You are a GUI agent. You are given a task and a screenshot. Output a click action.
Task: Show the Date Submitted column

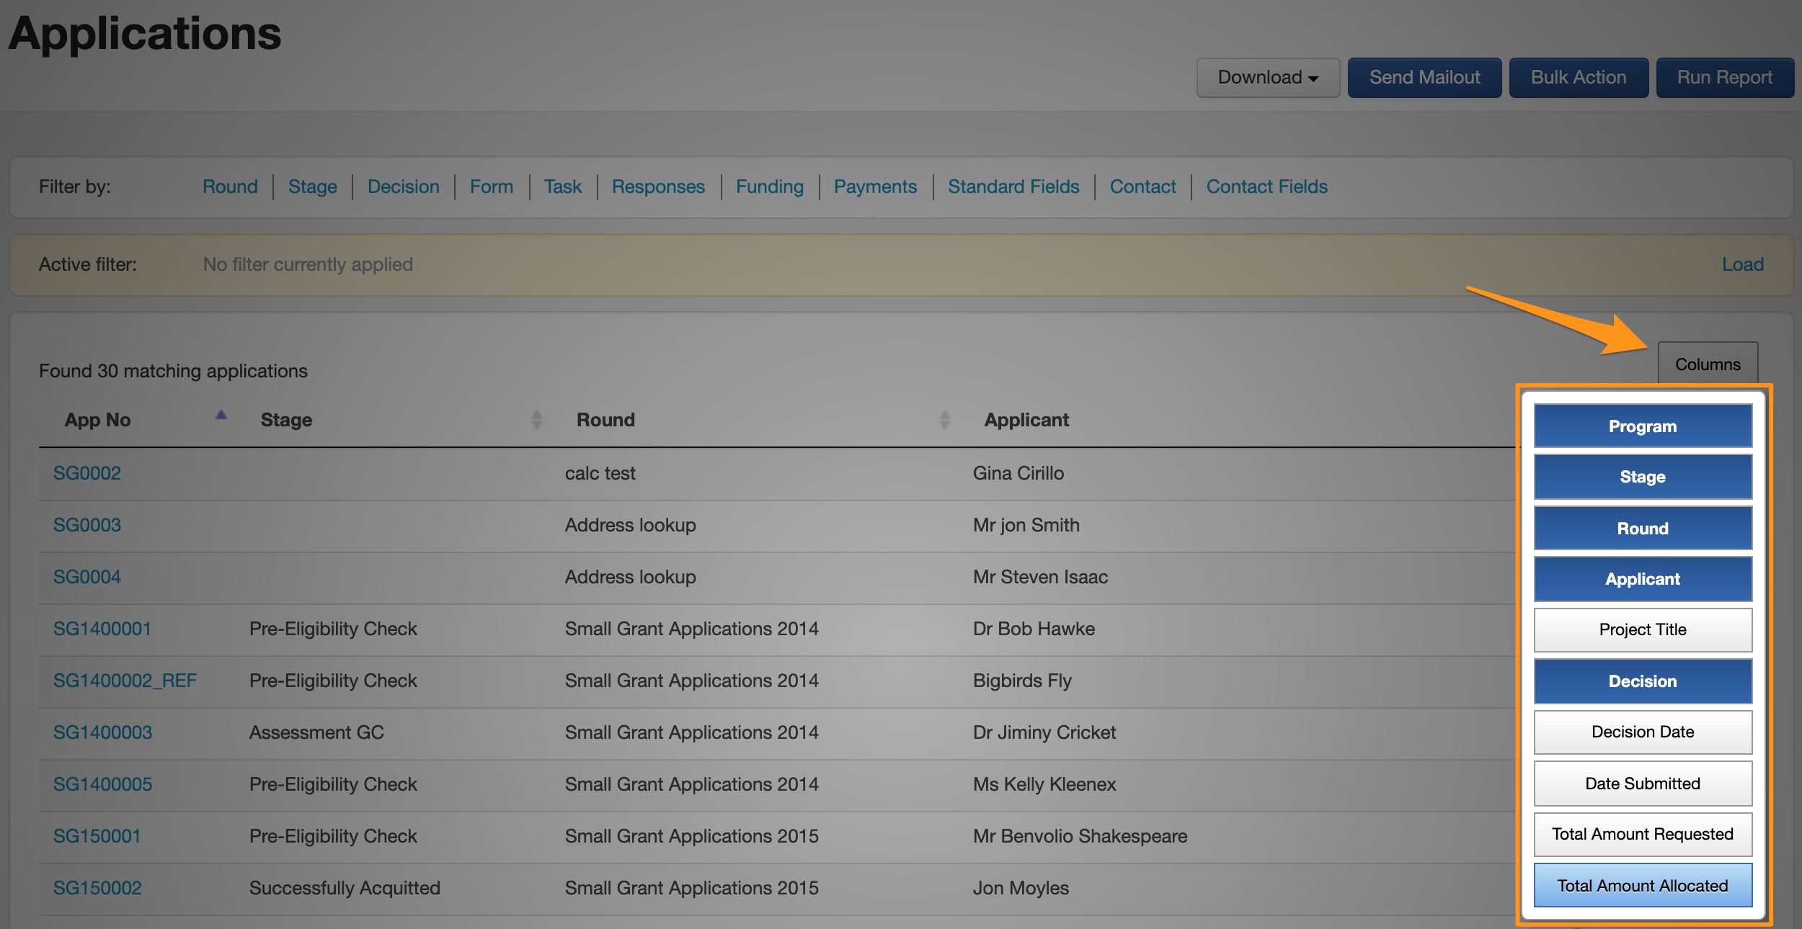(x=1642, y=784)
